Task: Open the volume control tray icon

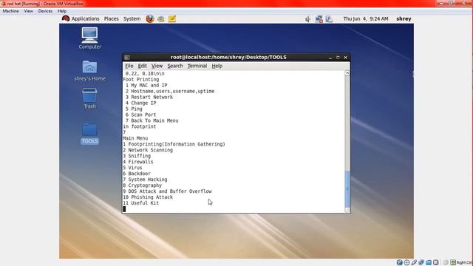Action: click(307, 19)
